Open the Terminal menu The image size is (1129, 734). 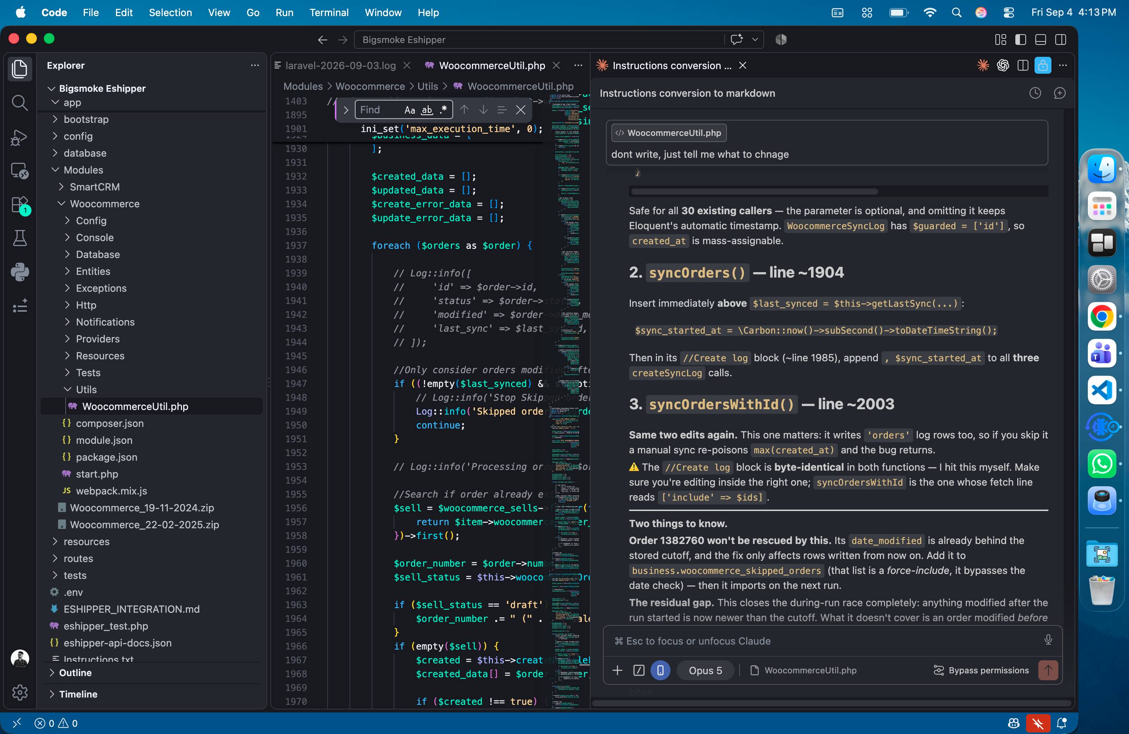click(x=329, y=12)
